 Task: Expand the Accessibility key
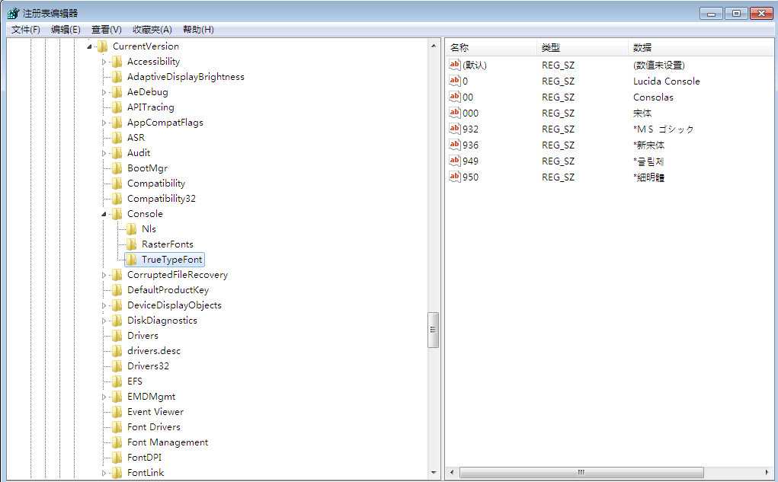tap(104, 62)
